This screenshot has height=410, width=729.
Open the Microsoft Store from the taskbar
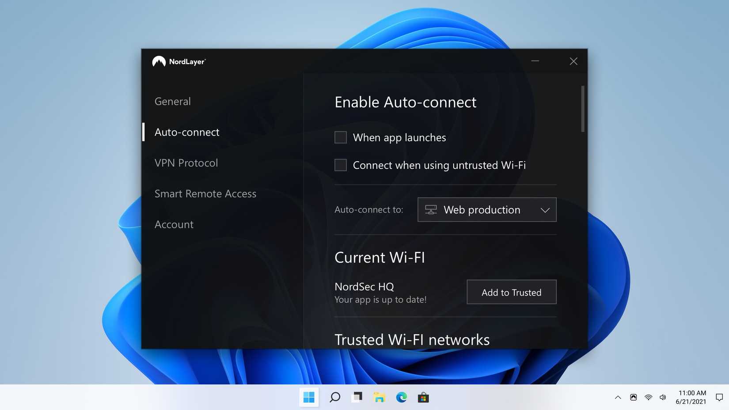pos(423,397)
